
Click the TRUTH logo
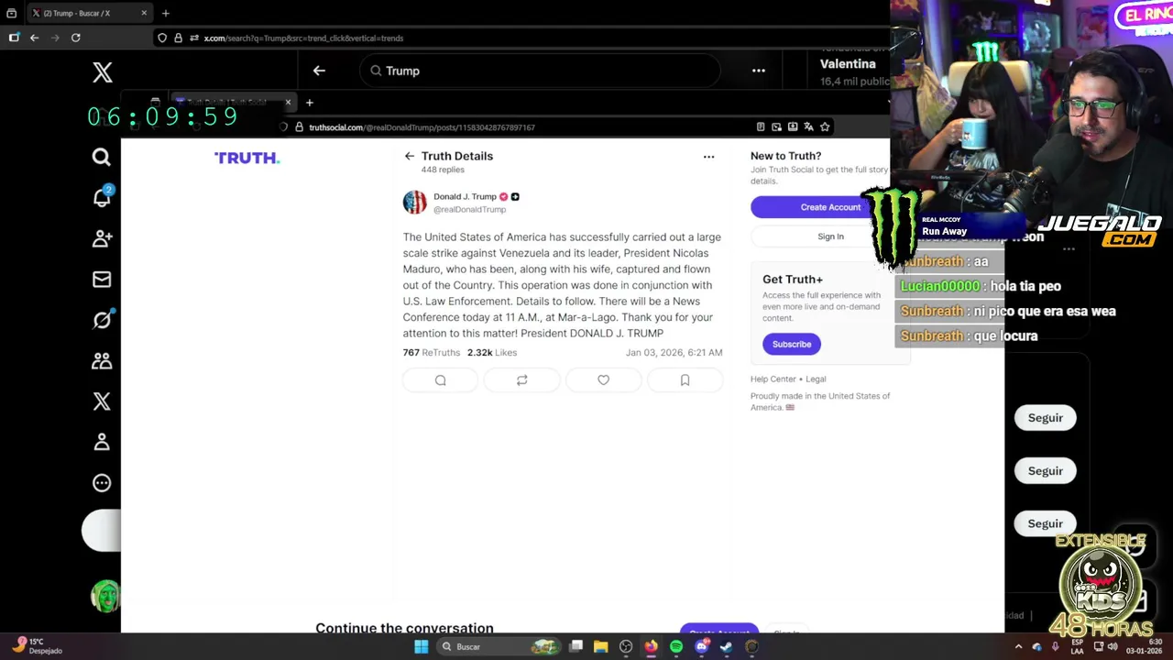point(247,159)
